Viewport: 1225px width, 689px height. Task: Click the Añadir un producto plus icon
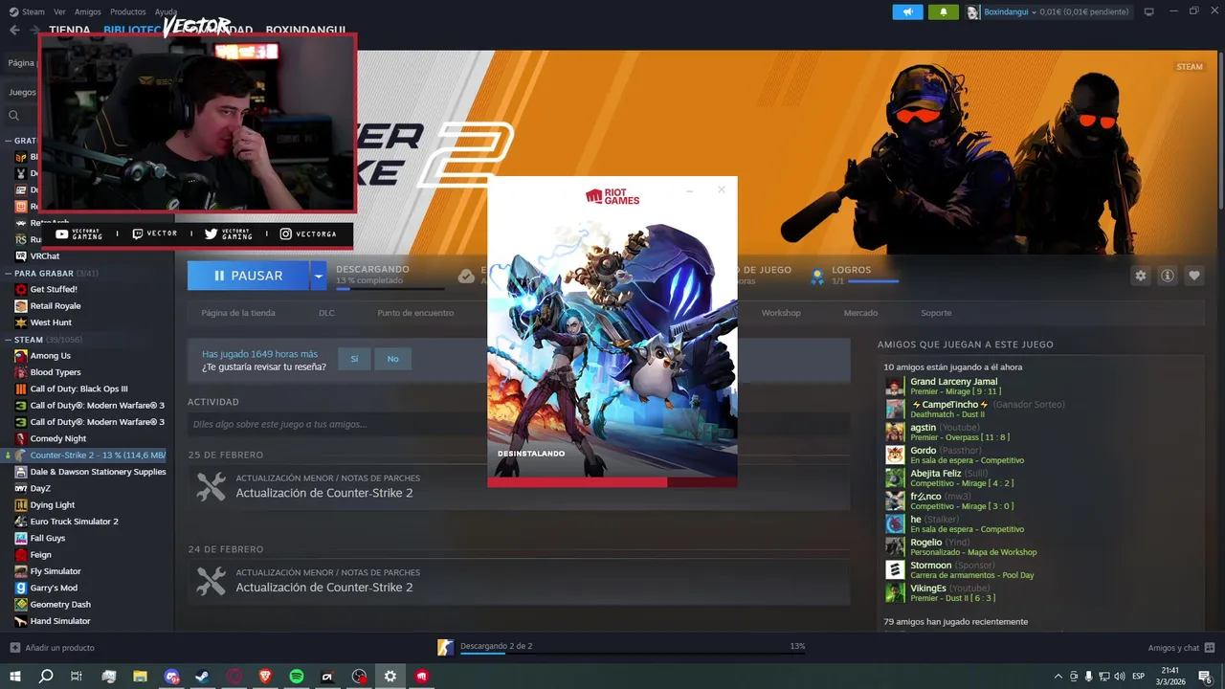(x=14, y=648)
